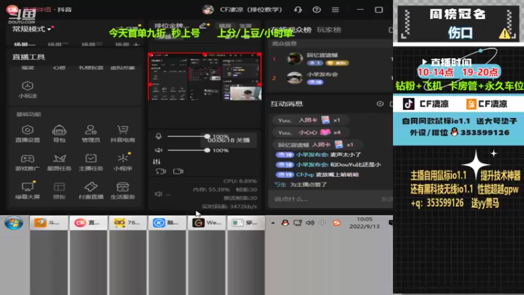The image size is (524, 295).
Task: Open 直播设置 live settings
Action: point(28,134)
